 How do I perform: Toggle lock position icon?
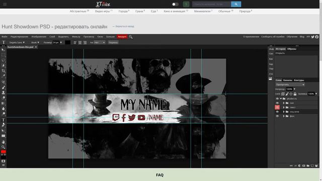[291, 94]
